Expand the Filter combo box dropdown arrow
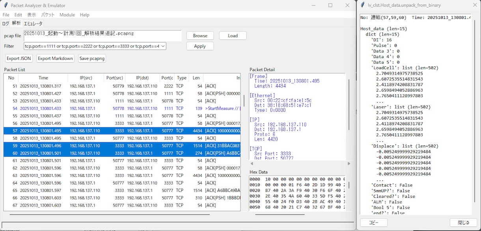 pos(163,46)
